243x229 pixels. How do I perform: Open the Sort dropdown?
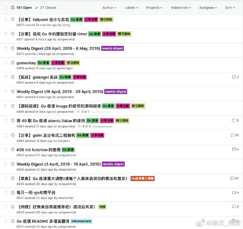(x=230, y=8)
